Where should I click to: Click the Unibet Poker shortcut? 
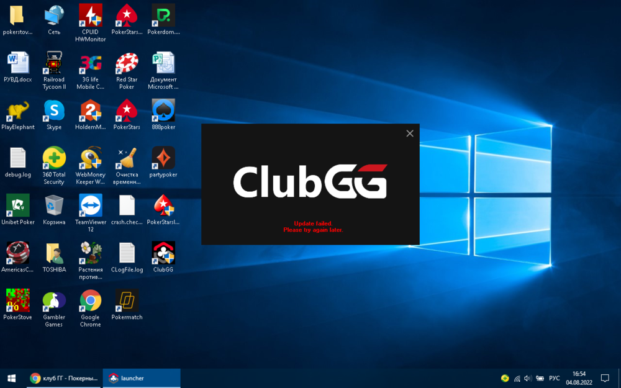(x=18, y=206)
